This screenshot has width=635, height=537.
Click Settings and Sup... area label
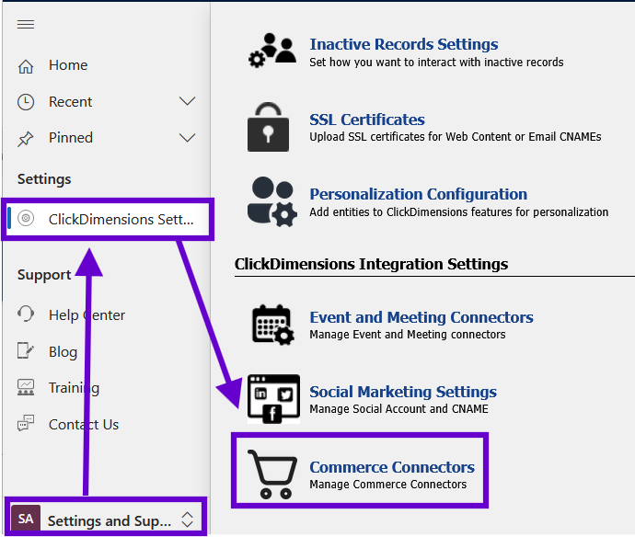(110, 520)
